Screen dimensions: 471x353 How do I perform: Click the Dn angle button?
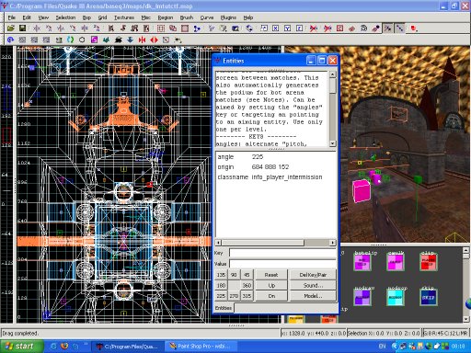[271, 296]
